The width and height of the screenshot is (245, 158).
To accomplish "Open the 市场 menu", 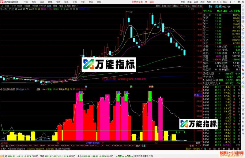I will tap(34, 2).
